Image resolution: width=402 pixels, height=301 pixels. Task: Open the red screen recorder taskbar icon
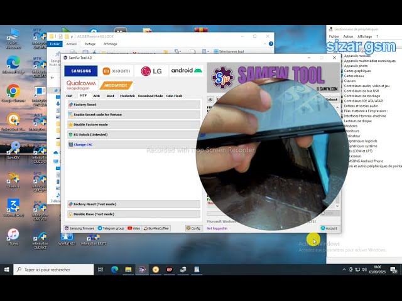click(x=169, y=270)
